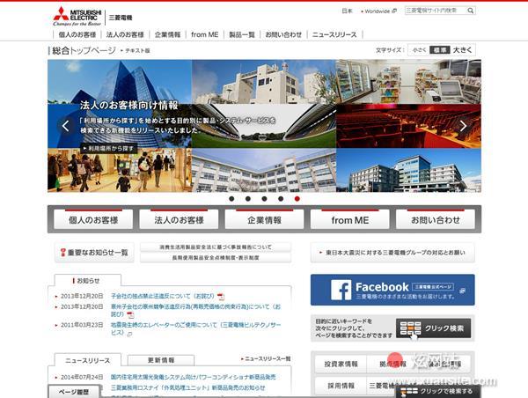Screen dimensions: 528x398
Task: Switch to the 更新情報 tab
Action: [x=160, y=360]
